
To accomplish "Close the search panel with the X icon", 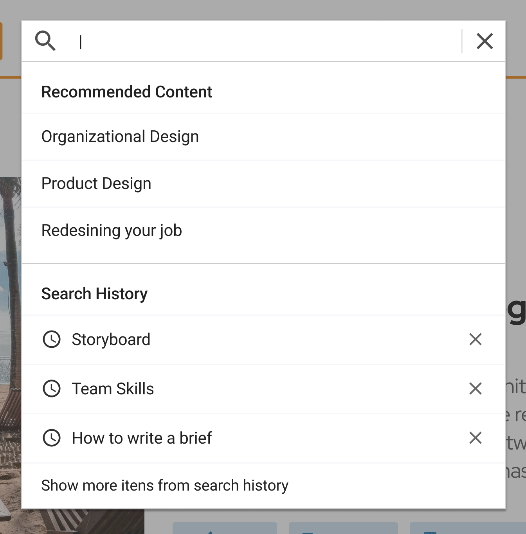I will pos(485,41).
